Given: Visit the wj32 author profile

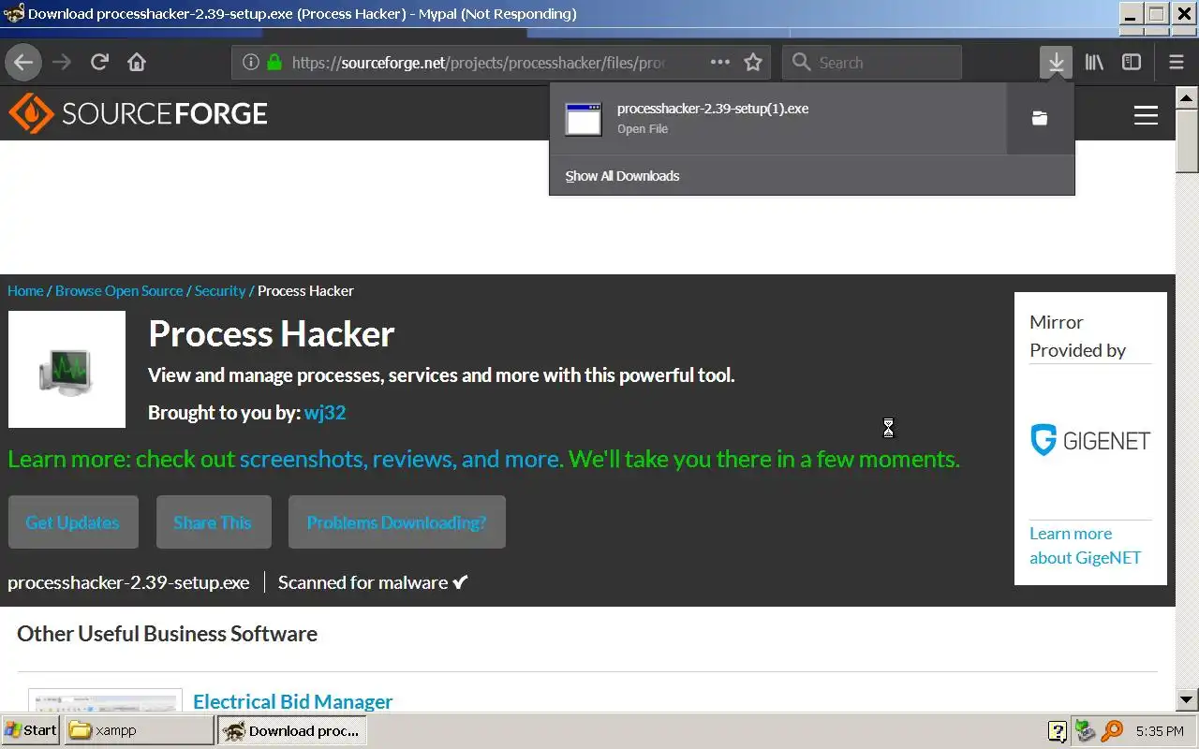Looking at the screenshot, I should [x=325, y=413].
